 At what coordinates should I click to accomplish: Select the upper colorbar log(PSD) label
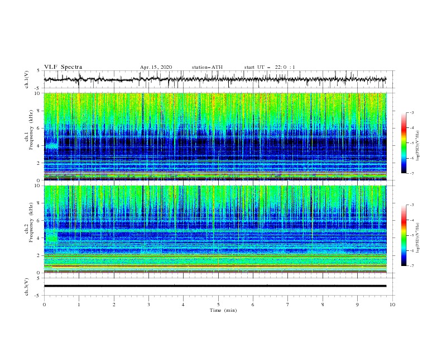click(417, 146)
